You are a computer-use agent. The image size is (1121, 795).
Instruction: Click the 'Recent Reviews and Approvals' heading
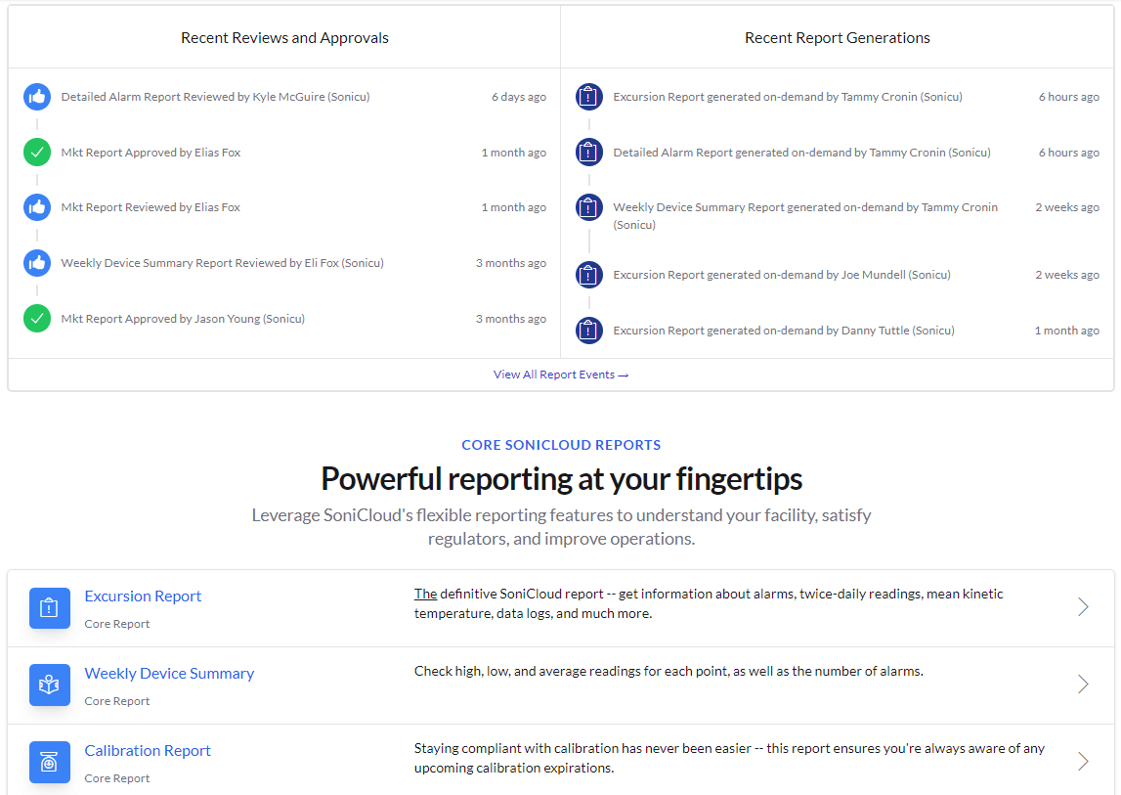(x=284, y=38)
